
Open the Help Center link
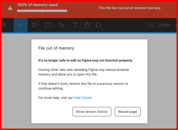point(83,98)
